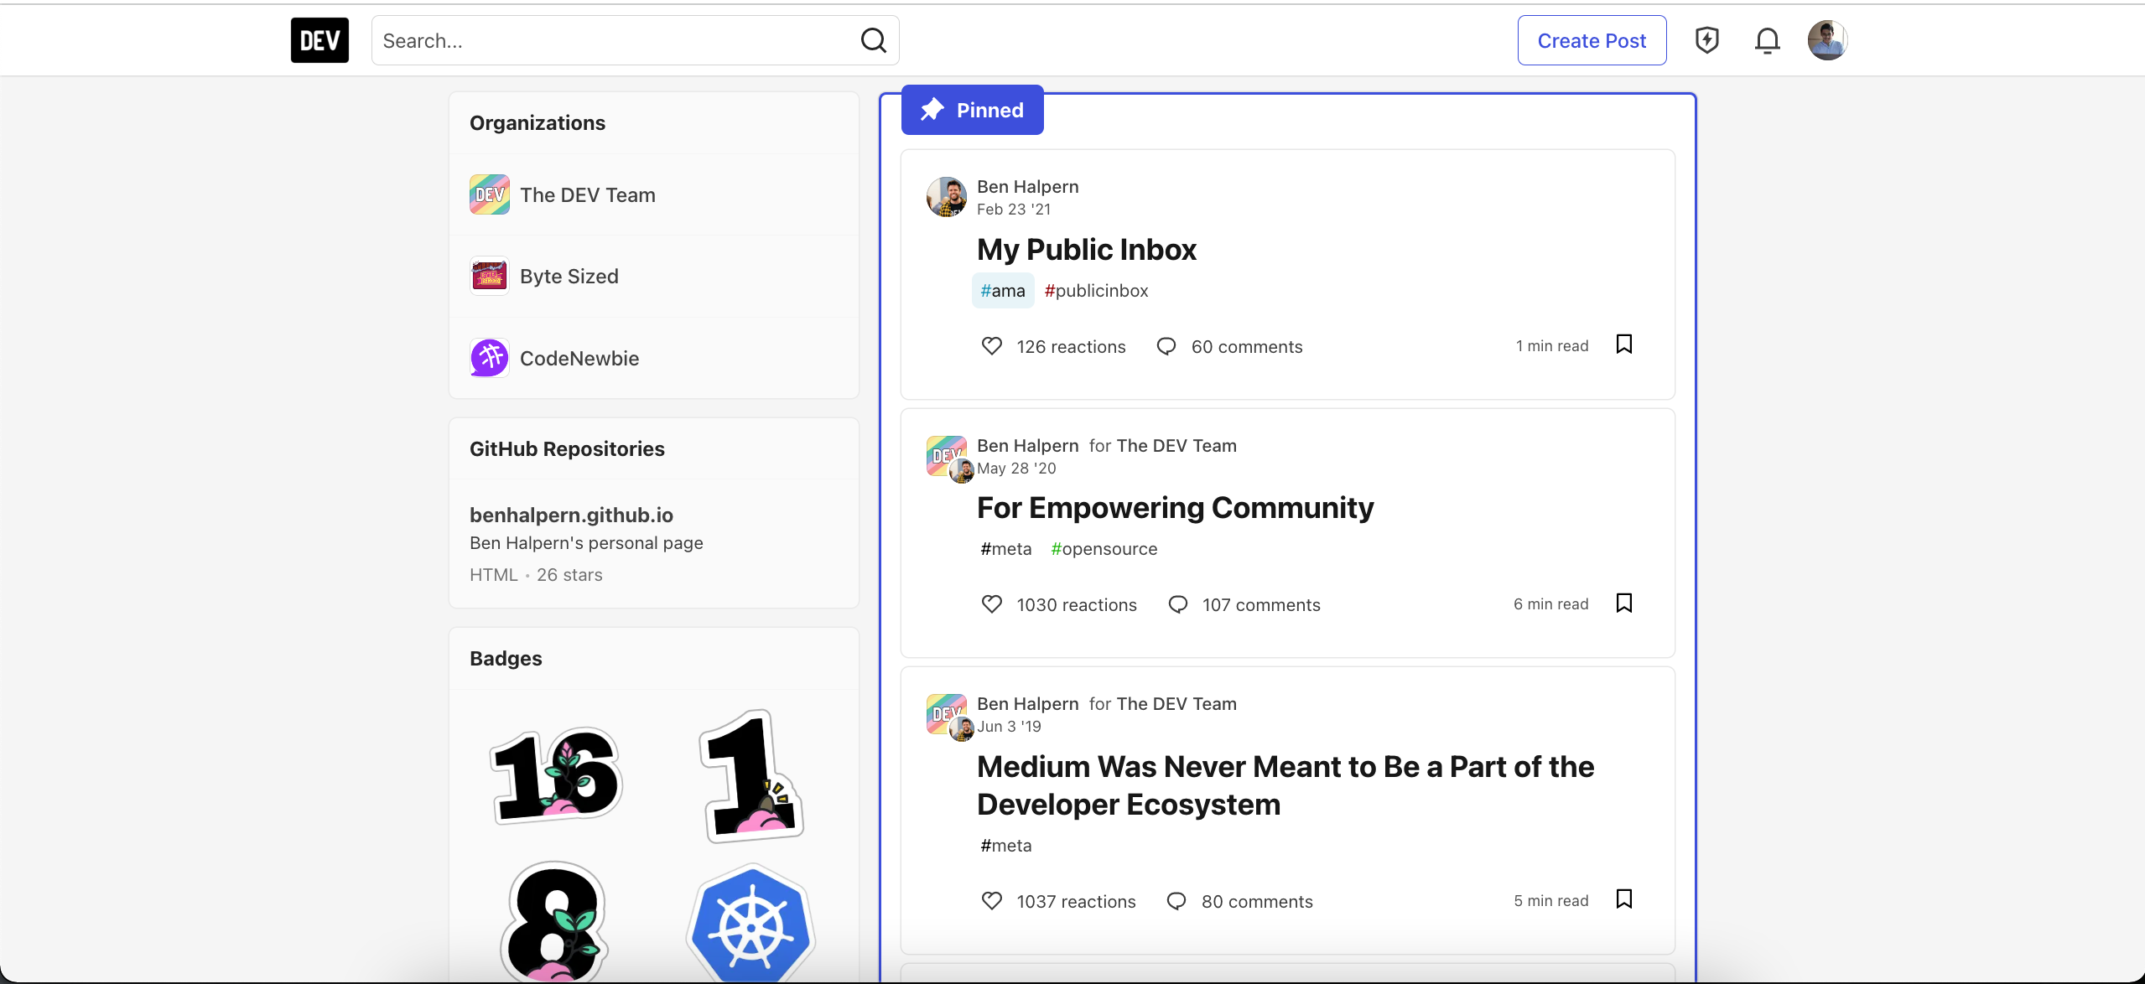
Task: Click the Kubernetes badge icon
Action: [x=750, y=924]
